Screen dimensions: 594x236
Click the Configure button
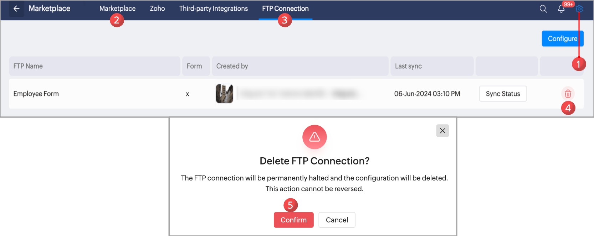pos(562,38)
